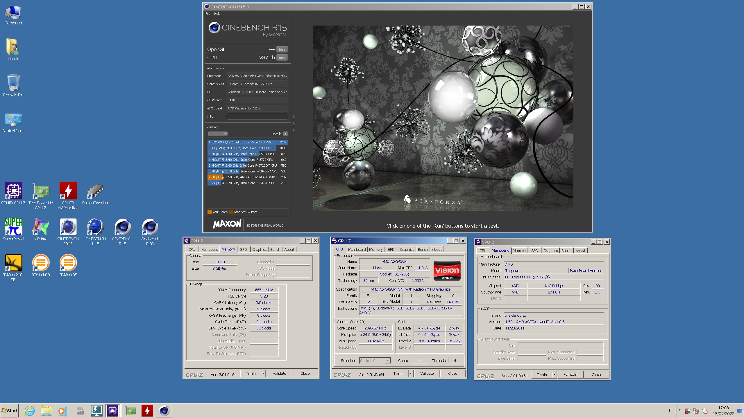Open Windows Explorer folder in taskbar
The width and height of the screenshot is (744, 418).
[x=46, y=411]
